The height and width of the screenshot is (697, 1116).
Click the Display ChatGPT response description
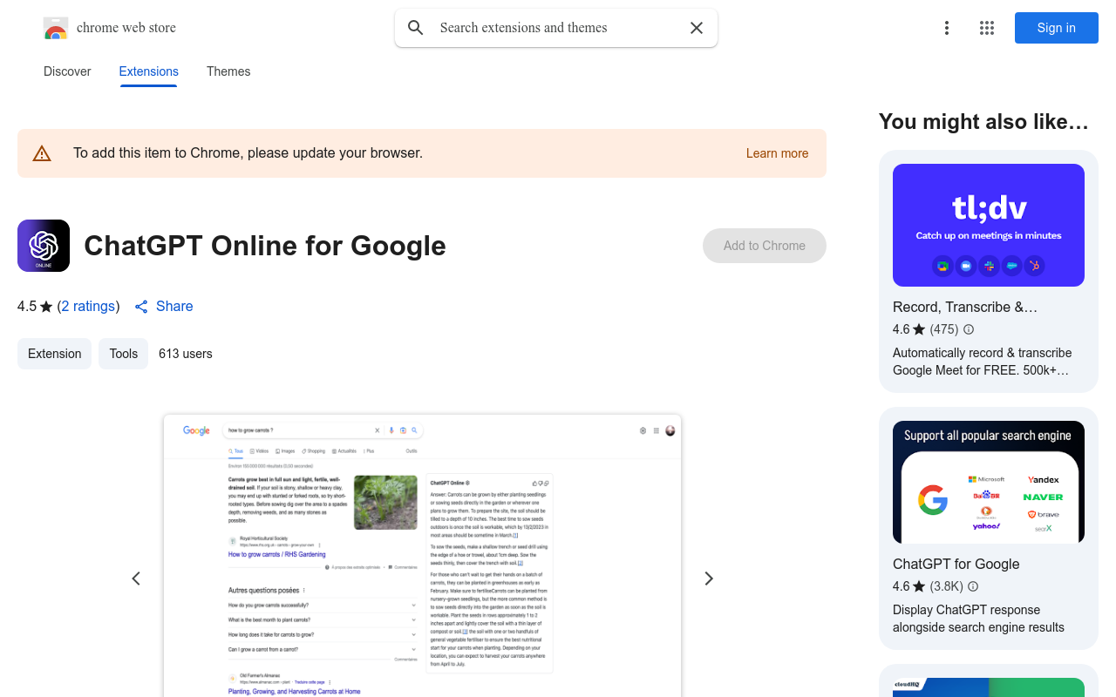(x=978, y=619)
